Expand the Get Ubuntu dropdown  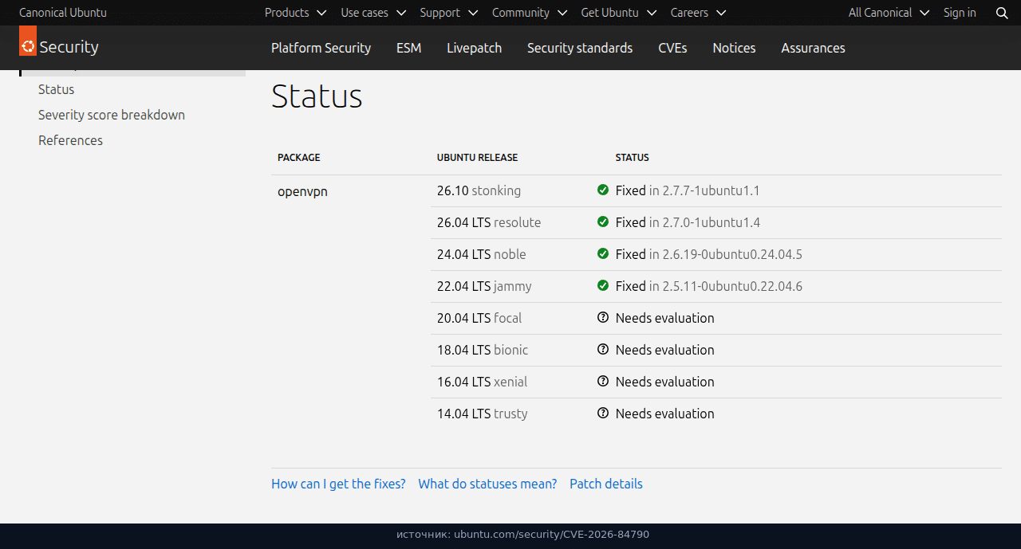[x=619, y=13]
